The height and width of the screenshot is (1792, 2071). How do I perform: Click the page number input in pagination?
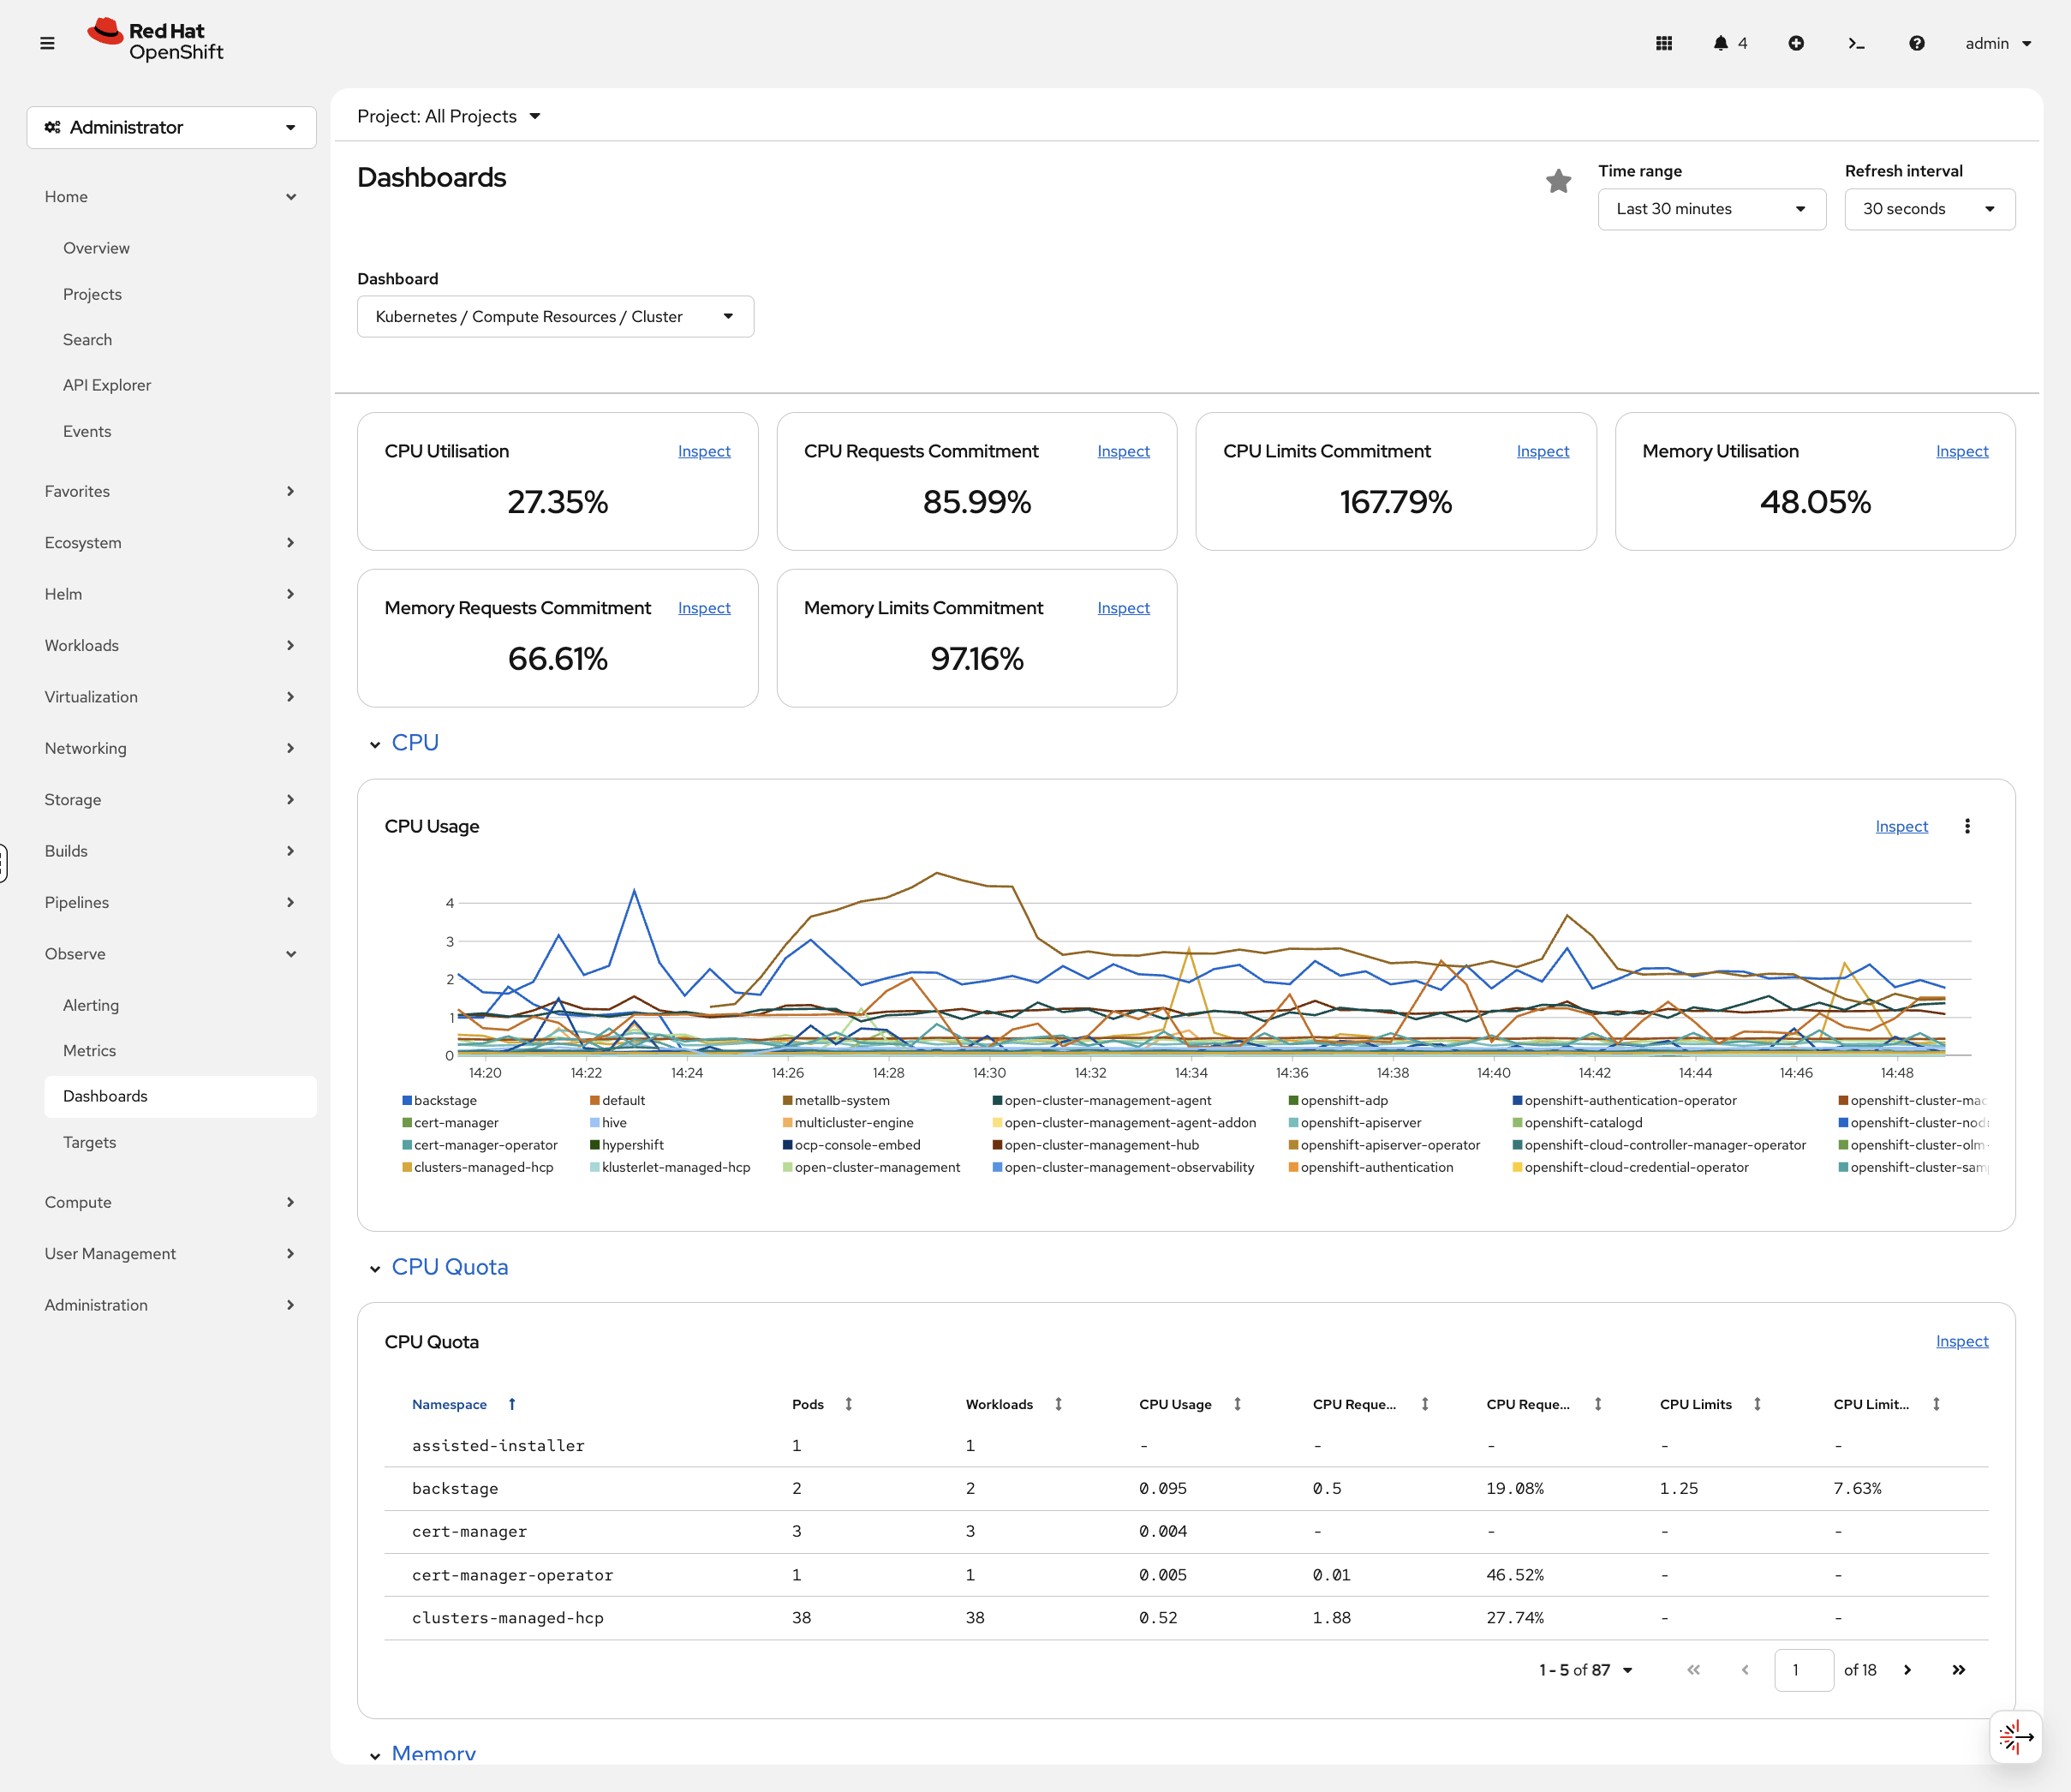[1804, 1670]
